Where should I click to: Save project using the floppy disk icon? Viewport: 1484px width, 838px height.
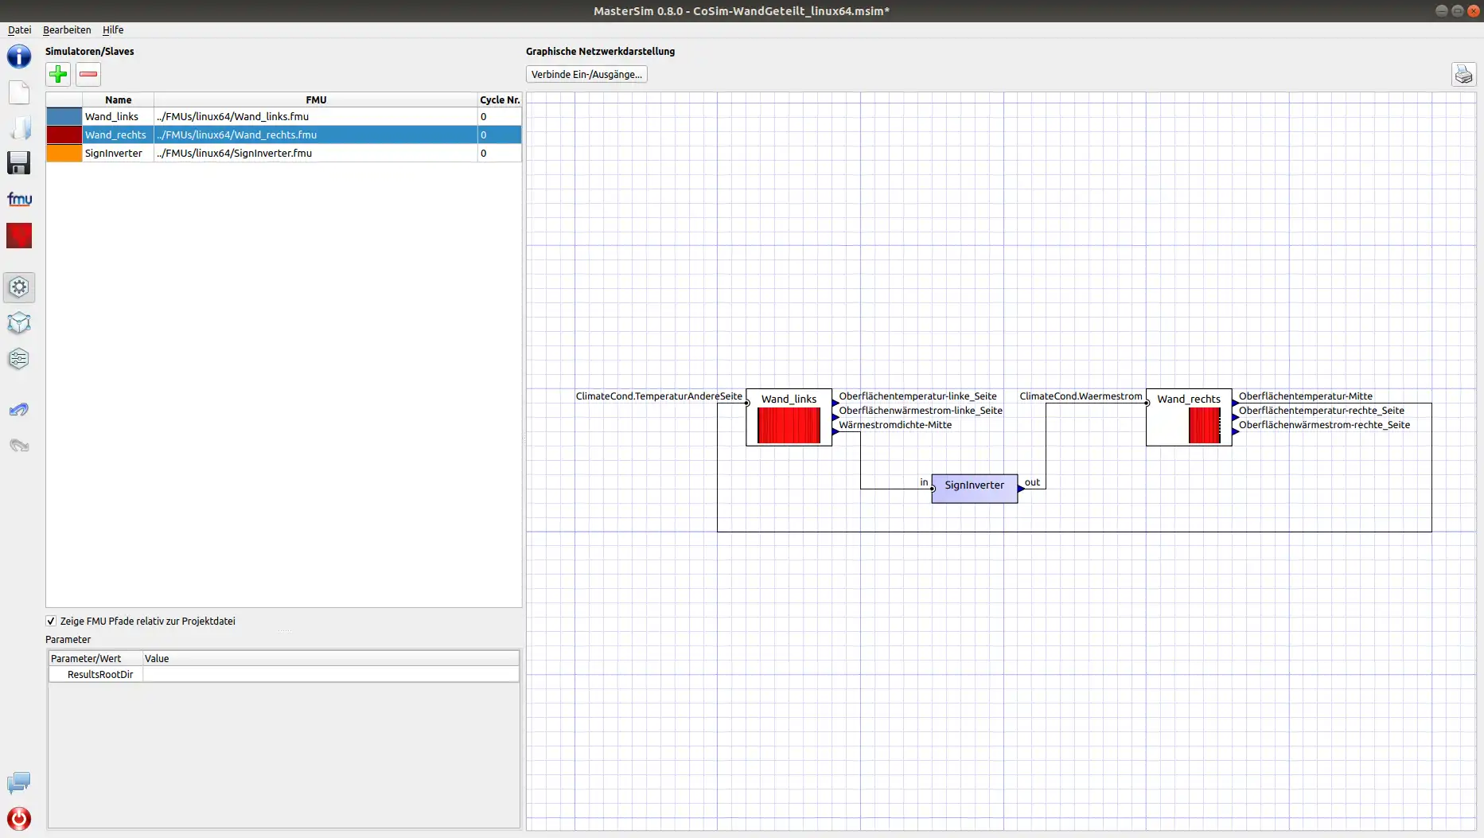point(19,163)
